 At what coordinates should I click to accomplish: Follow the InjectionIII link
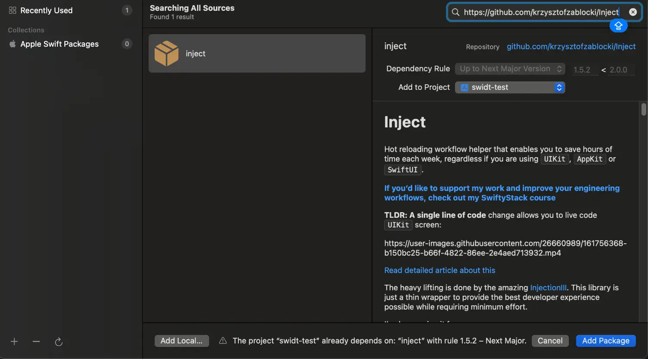click(548, 288)
